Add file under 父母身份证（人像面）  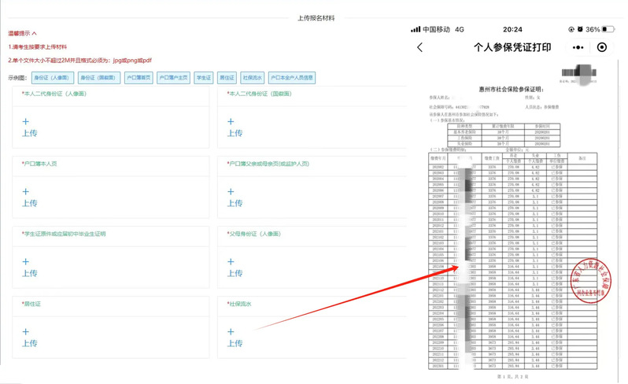[x=231, y=261]
